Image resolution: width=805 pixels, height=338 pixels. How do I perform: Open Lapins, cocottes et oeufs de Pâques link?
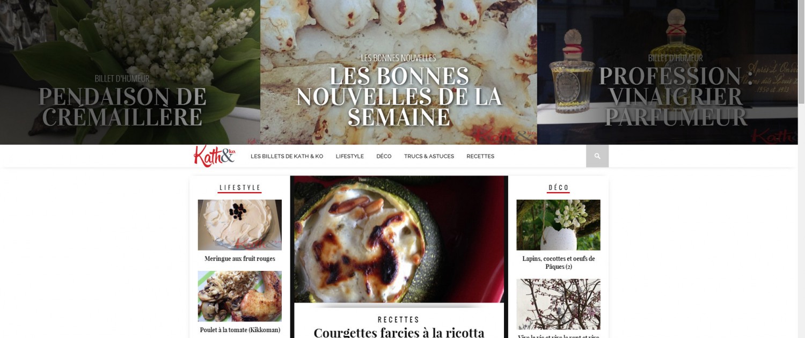point(559,262)
